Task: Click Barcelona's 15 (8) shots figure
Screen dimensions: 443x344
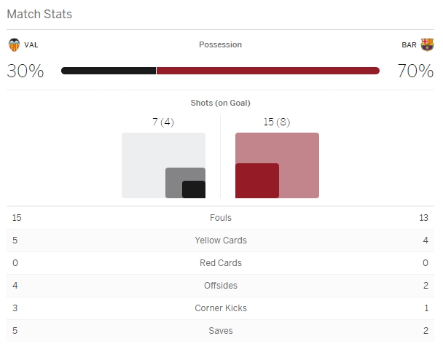Action: pos(277,122)
